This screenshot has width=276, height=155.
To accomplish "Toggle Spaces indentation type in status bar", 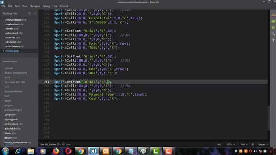I will point(261,144).
